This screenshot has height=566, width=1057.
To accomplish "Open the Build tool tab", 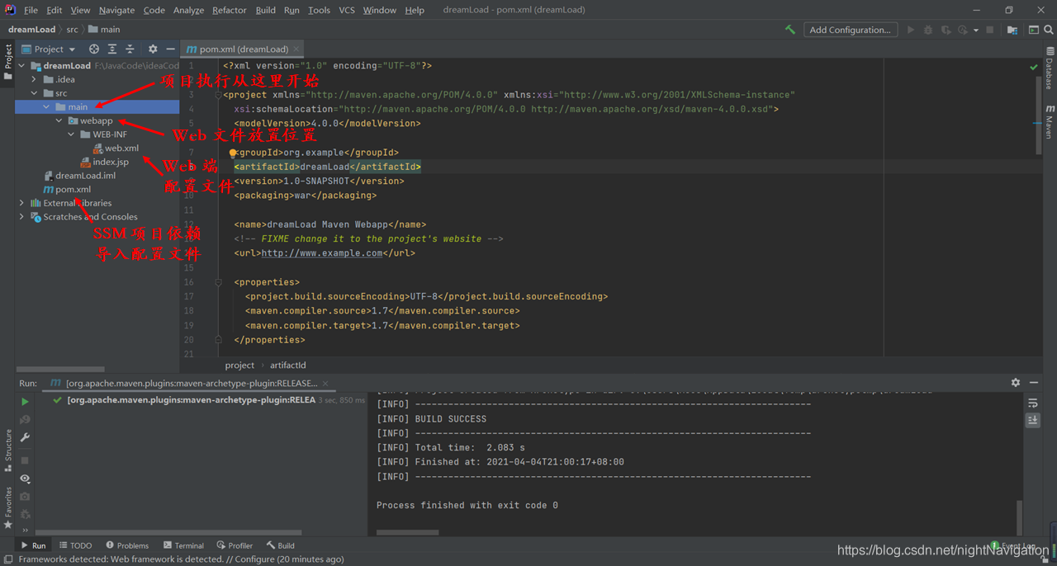I will point(280,545).
